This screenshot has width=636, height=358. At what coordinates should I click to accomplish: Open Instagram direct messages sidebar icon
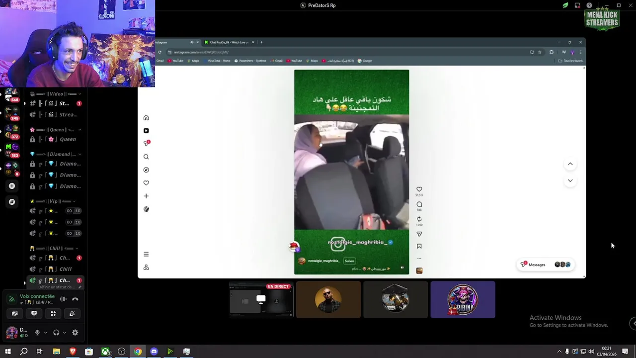(146, 144)
